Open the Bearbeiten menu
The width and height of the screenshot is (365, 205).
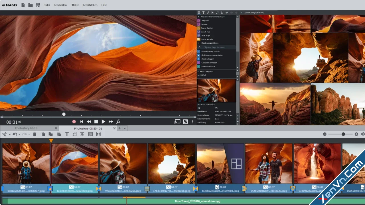[x=60, y=5]
